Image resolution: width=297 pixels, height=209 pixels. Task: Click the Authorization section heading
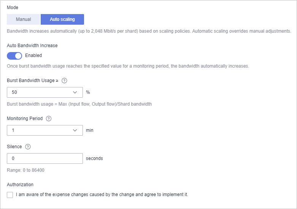click(x=20, y=185)
